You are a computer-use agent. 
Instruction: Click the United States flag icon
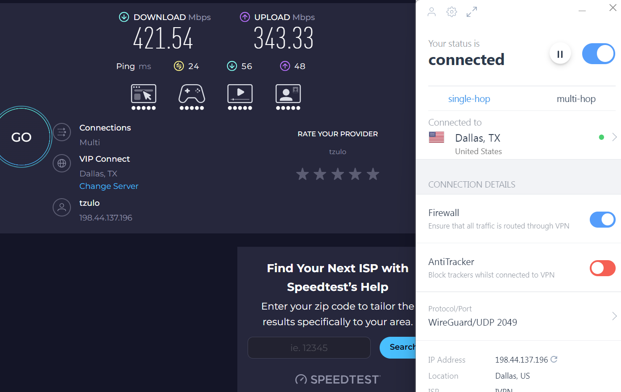coord(436,137)
